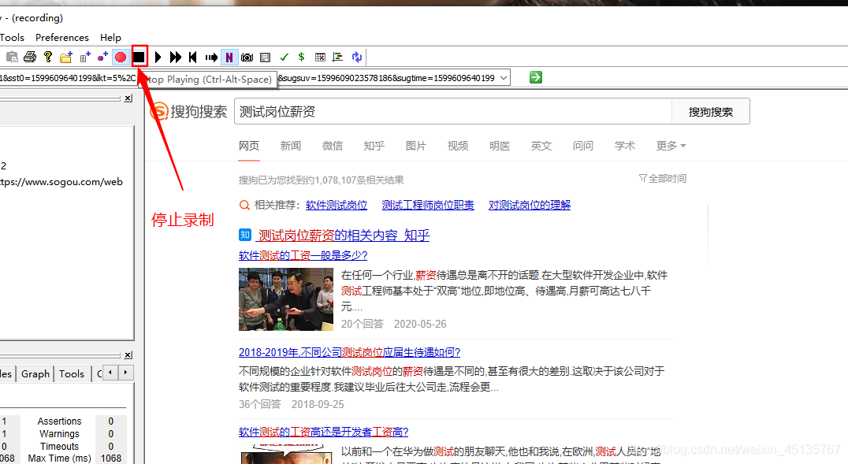848x464 pixels.
Task: Select the 明医 search tab
Action: (499, 146)
